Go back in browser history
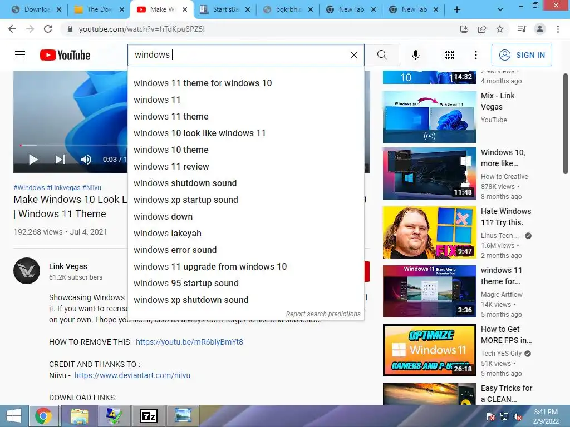 (12, 29)
